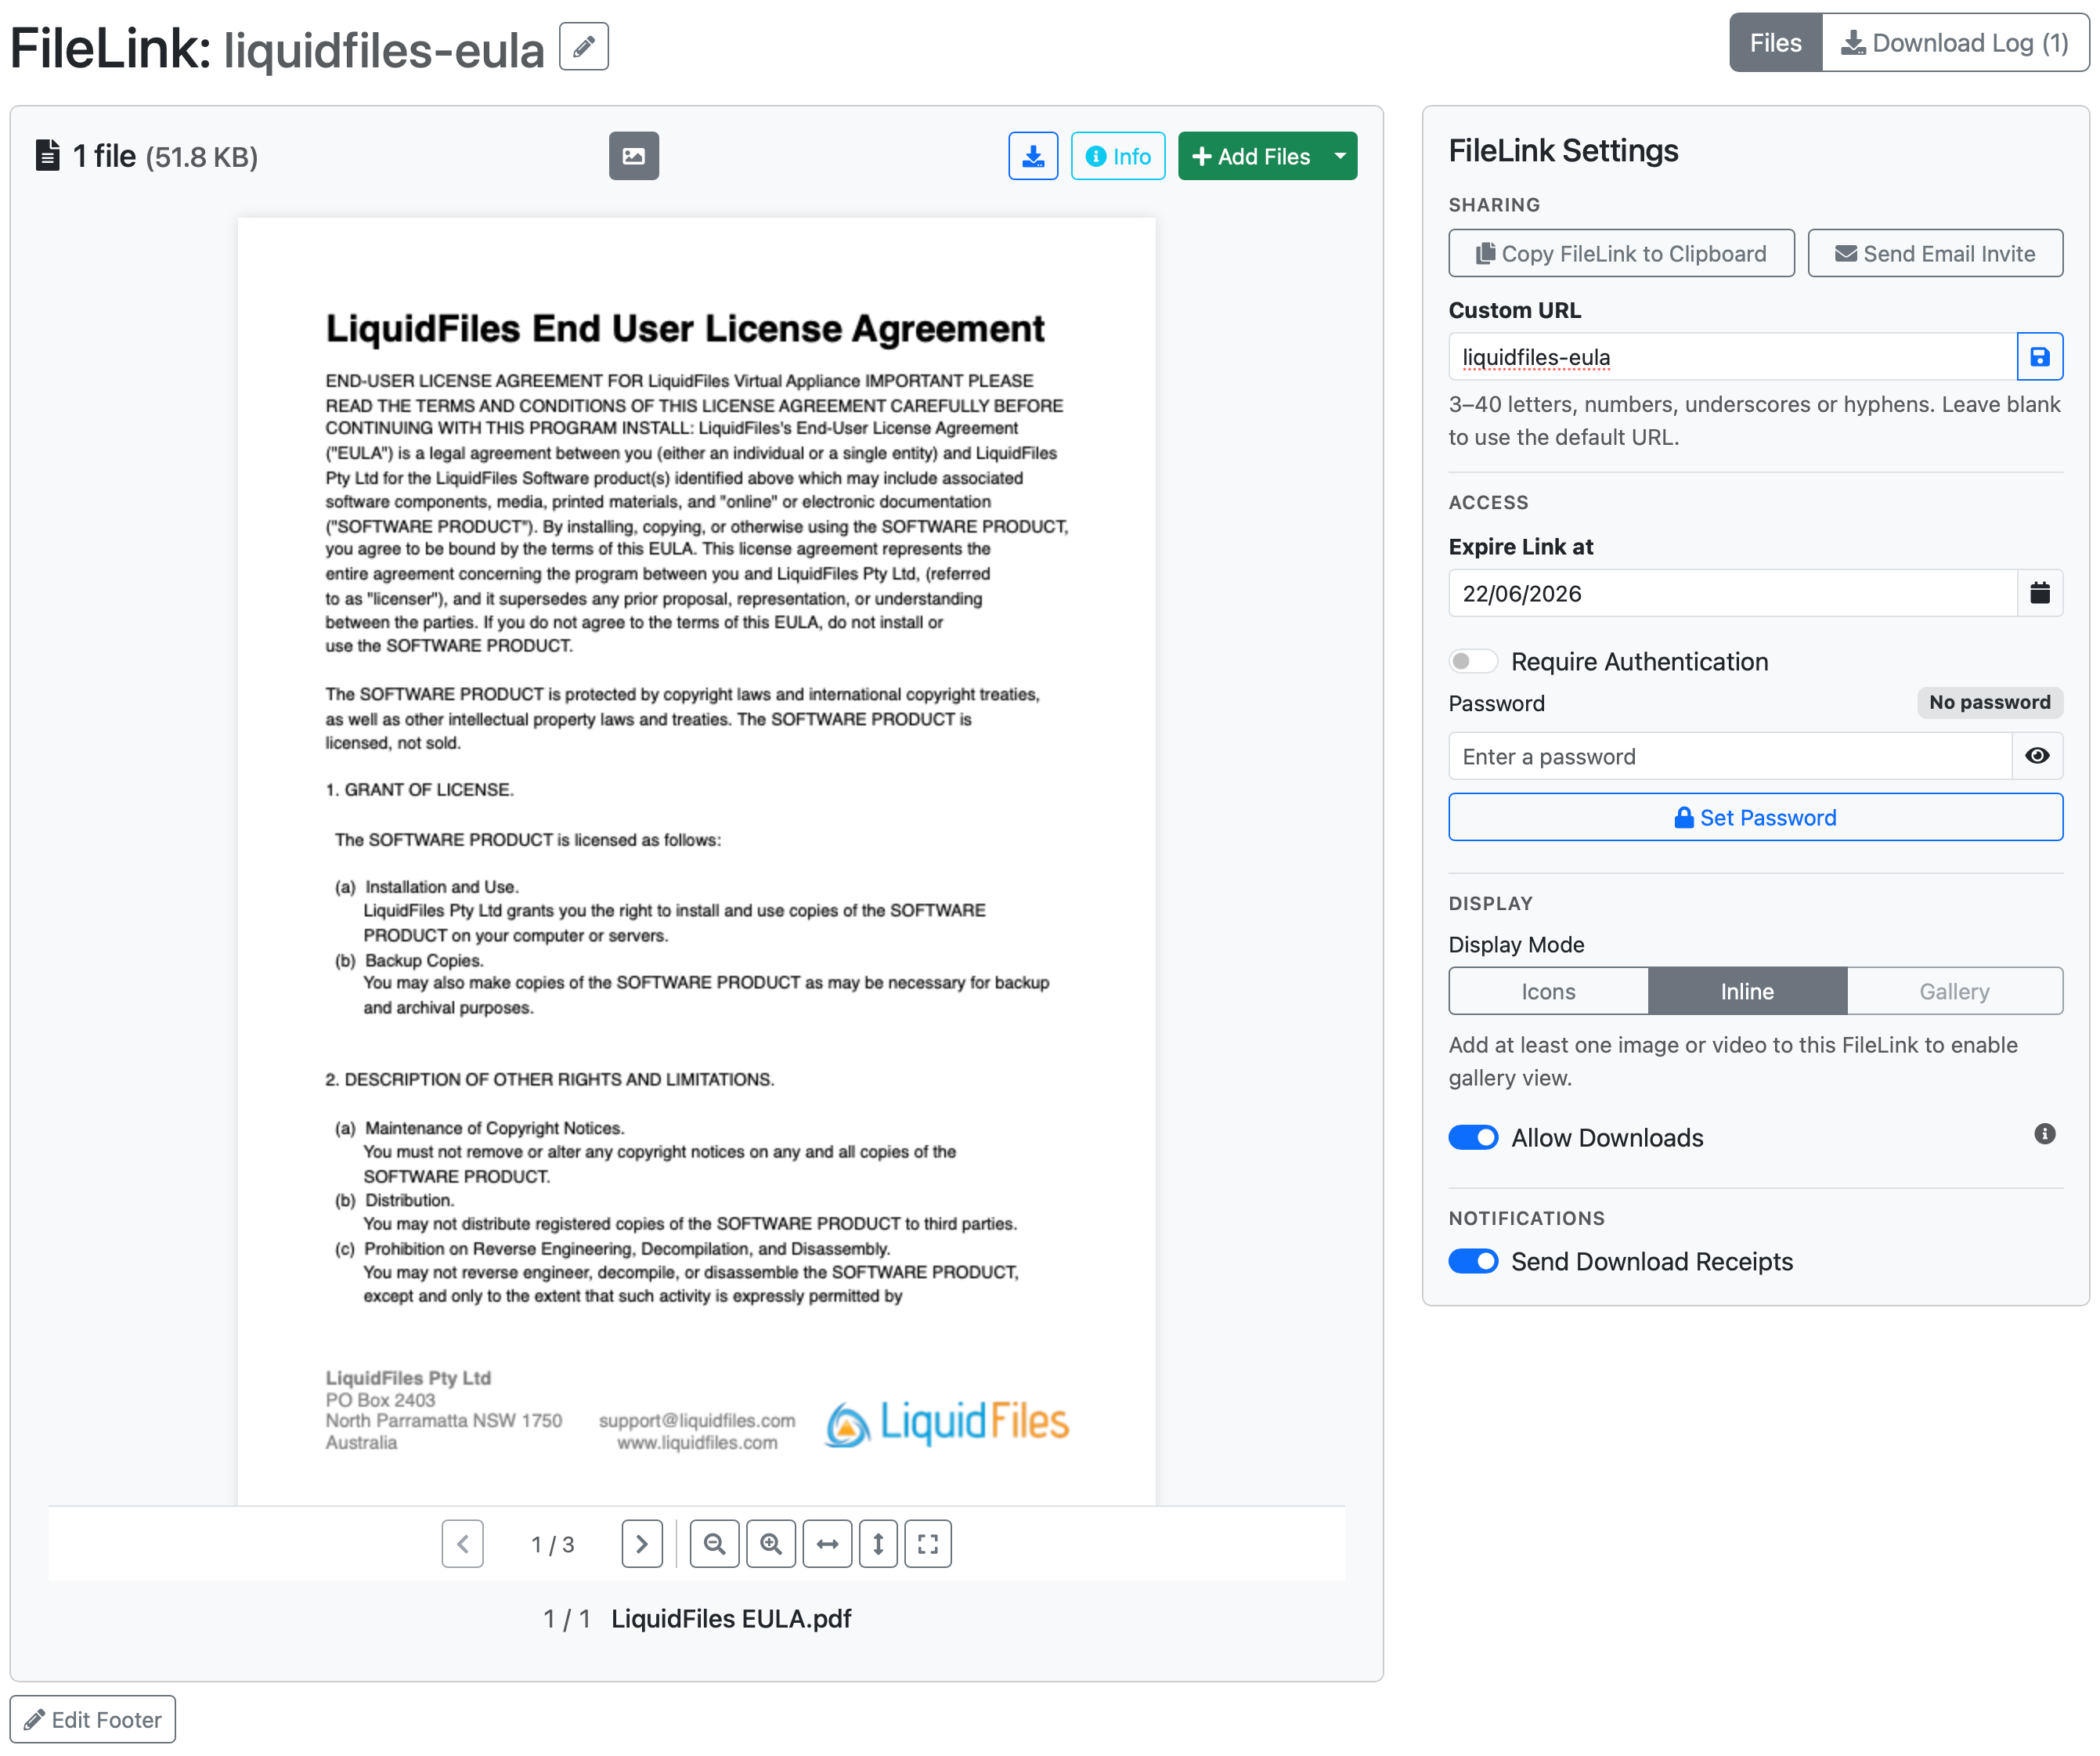Viewport: 2100px width, 1756px height.
Task: Expand the Add Files dropdown arrow
Action: pos(1340,156)
